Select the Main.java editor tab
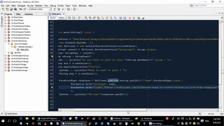Screen dimensions: 224x126 56,14
